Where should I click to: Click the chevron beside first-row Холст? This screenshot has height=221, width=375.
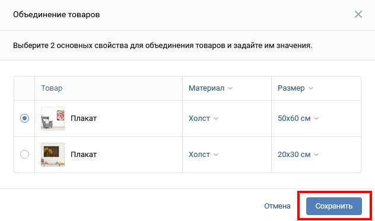(x=216, y=118)
